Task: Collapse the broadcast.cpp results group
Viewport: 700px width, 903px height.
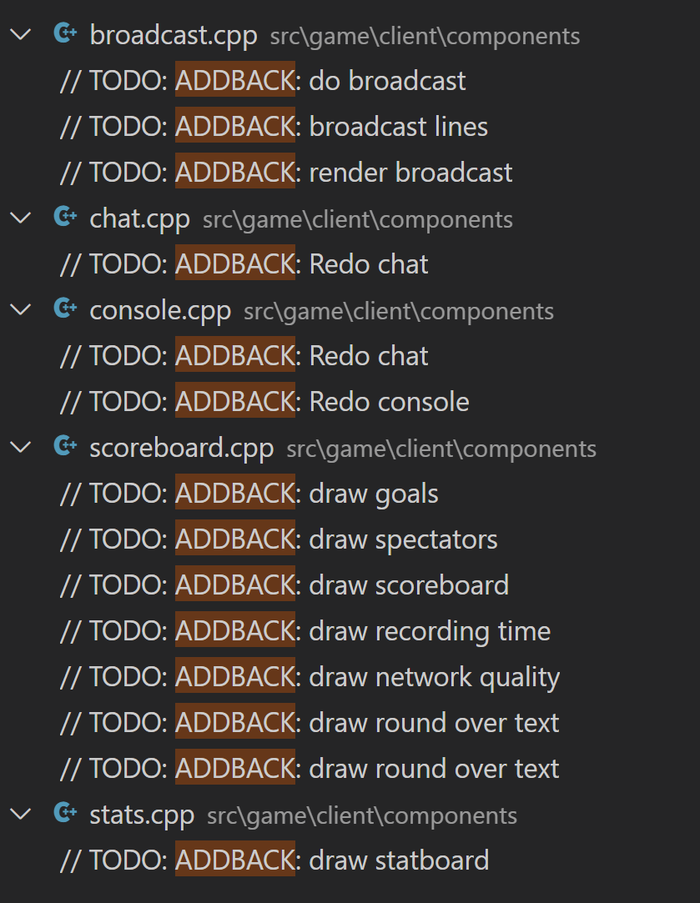Action: (22, 34)
